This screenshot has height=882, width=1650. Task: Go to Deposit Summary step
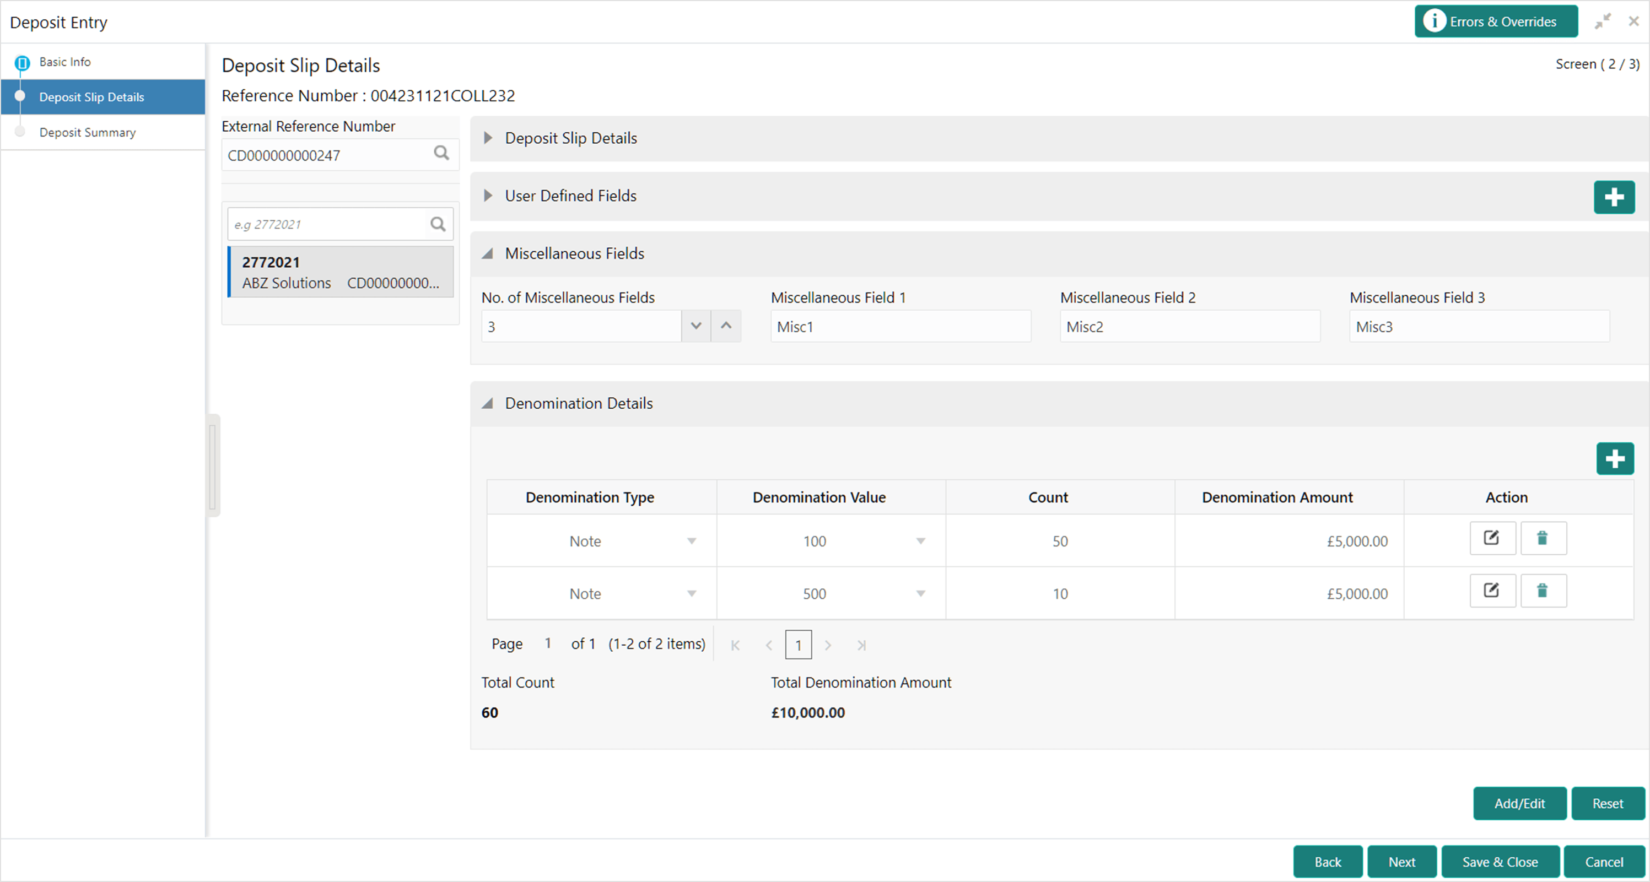[x=87, y=133]
